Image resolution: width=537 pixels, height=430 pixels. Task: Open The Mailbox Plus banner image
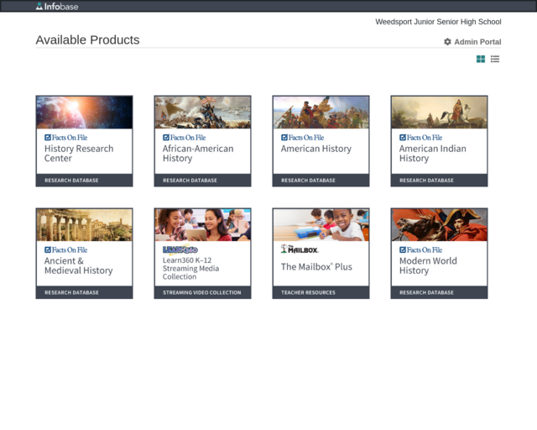point(321,225)
